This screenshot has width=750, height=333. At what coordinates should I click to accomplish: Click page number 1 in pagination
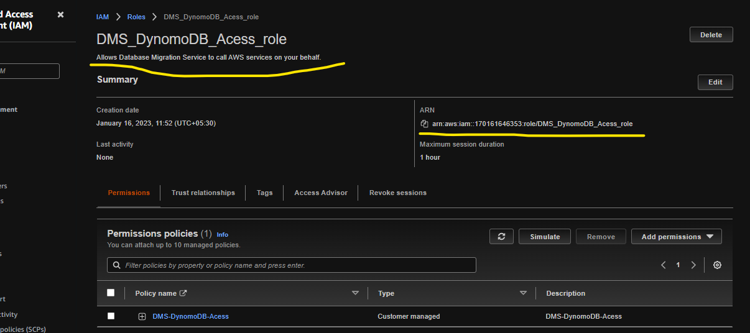(x=678, y=265)
